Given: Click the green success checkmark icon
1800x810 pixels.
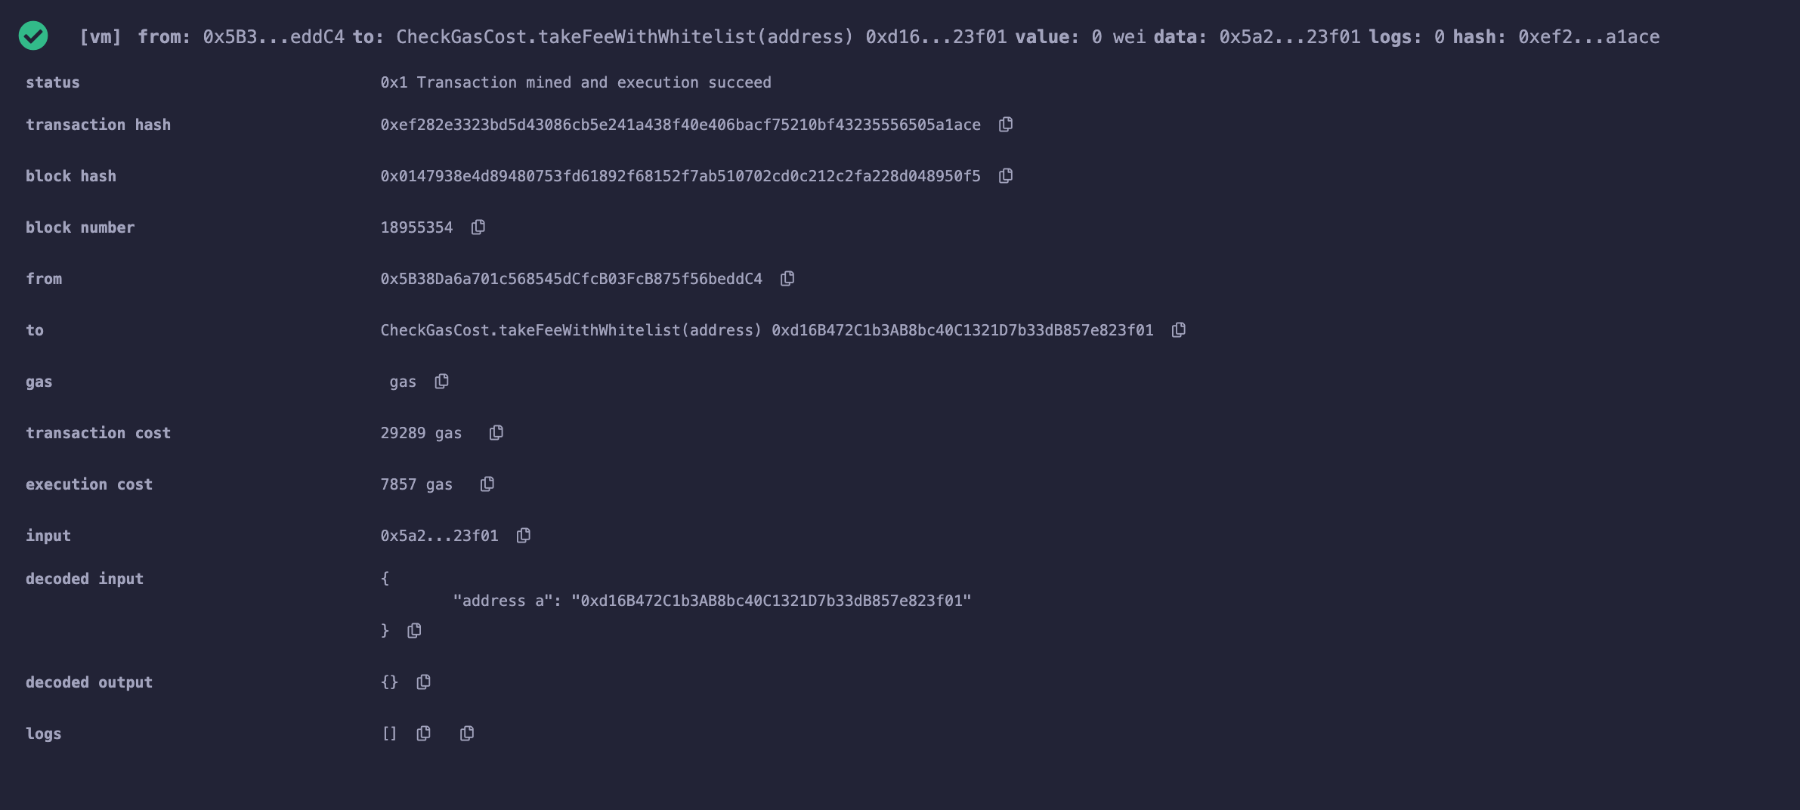Looking at the screenshot, I should coord(33,36).
